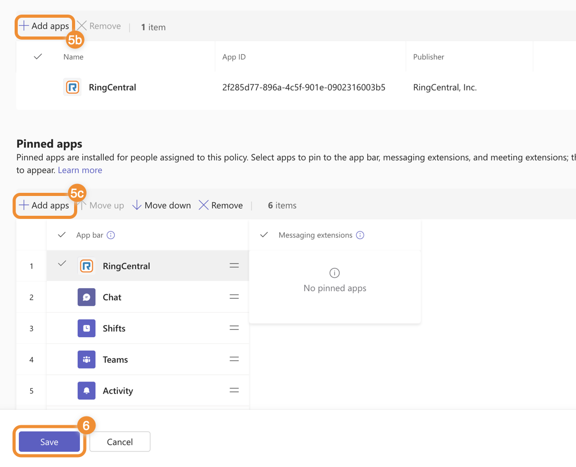The image size is (576, 467).
Task: Click drag handle on RingCentral pinned row
Action: (234, 266)
